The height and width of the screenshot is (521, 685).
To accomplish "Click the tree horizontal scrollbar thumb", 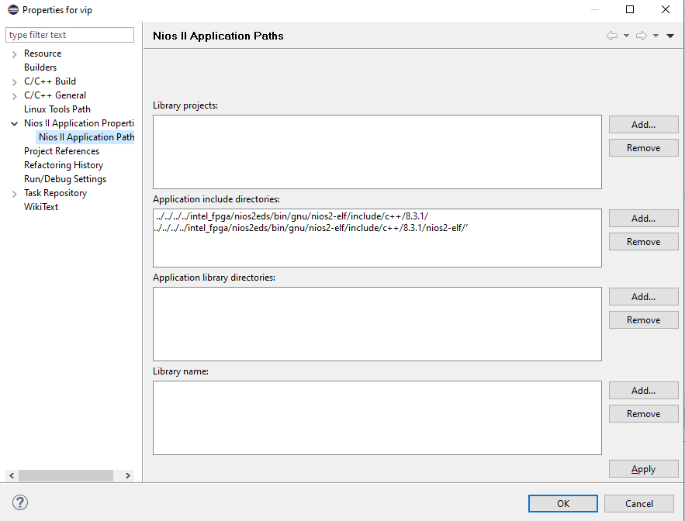I will point(66,475).
